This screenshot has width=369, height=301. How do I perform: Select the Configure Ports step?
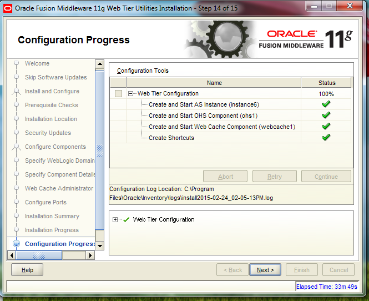46,202
